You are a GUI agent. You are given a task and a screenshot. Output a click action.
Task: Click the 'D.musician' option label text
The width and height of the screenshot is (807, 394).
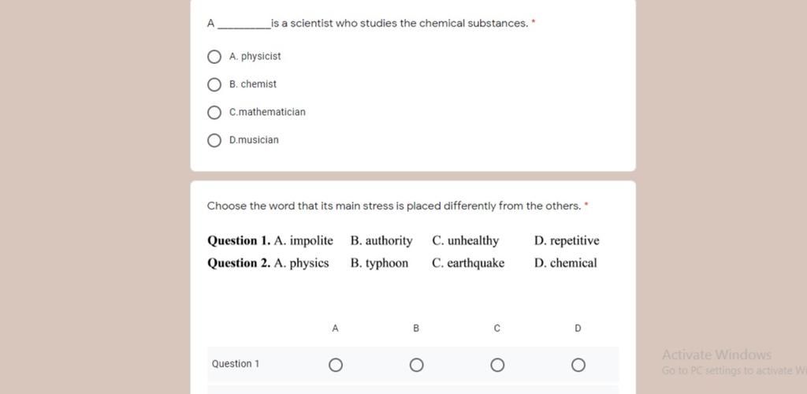254,140
